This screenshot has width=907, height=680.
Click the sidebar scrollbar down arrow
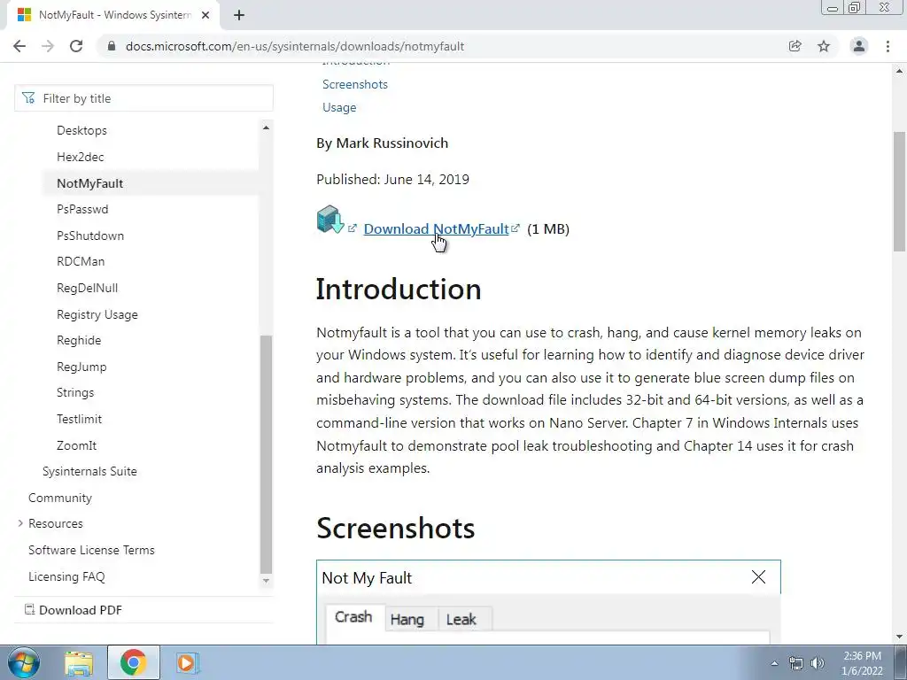pyautogui.click(x=266, y=581)
